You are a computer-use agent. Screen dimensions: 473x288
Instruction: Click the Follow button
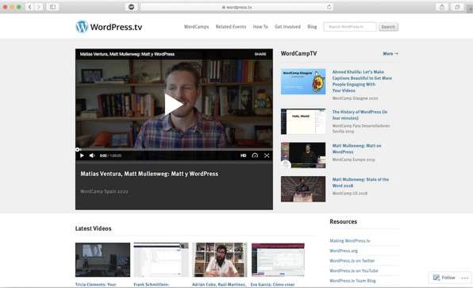(444, 278)
